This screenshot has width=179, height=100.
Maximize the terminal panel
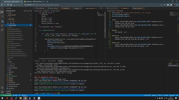tap(175, 61)
